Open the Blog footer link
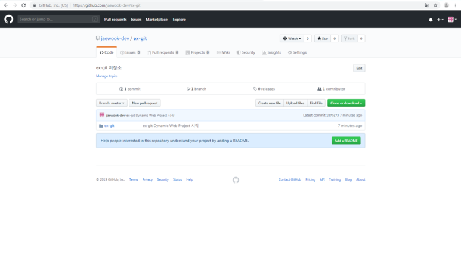Viewport: 461px width, 267px height. [348, 179]
